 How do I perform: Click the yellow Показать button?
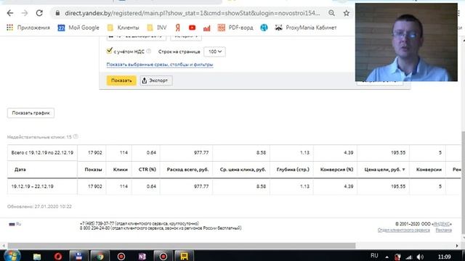121,80
